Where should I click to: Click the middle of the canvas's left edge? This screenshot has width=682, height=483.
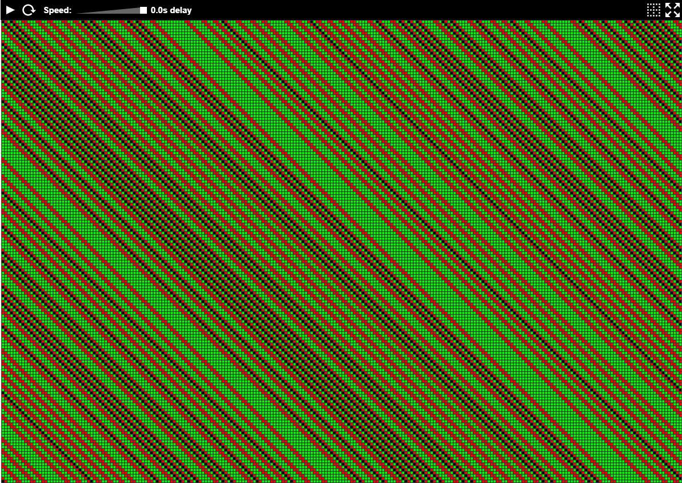[3, 251]
